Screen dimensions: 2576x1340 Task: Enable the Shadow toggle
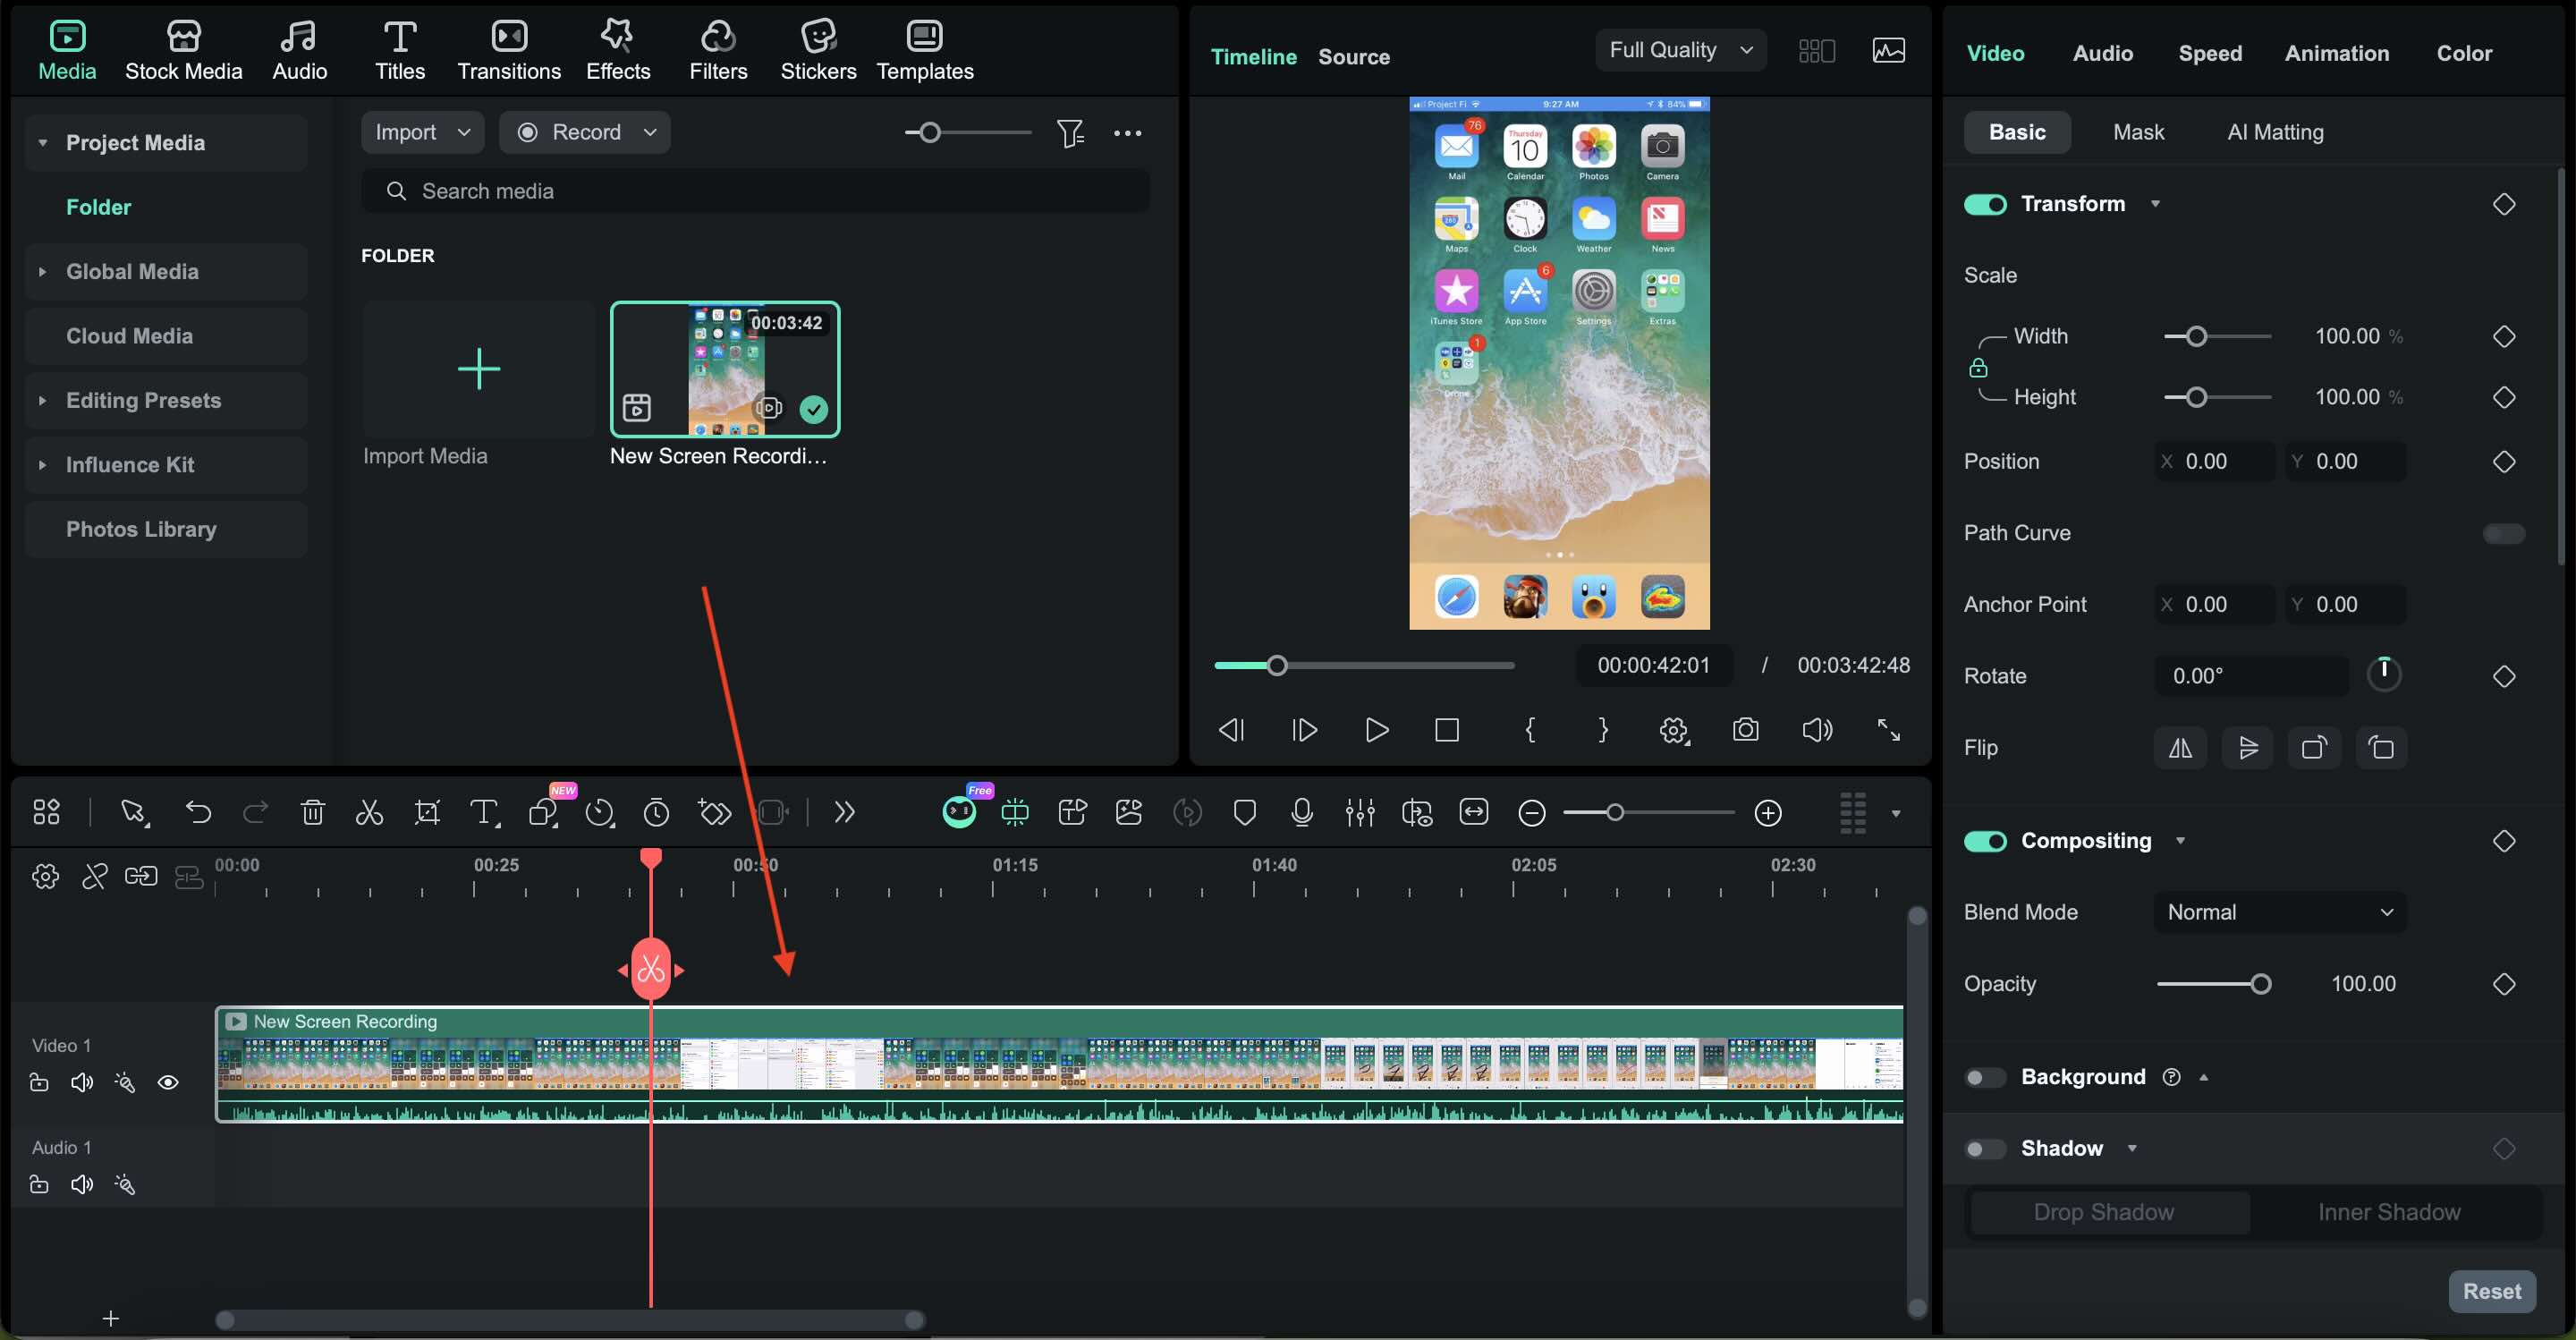(1984, 1148)
